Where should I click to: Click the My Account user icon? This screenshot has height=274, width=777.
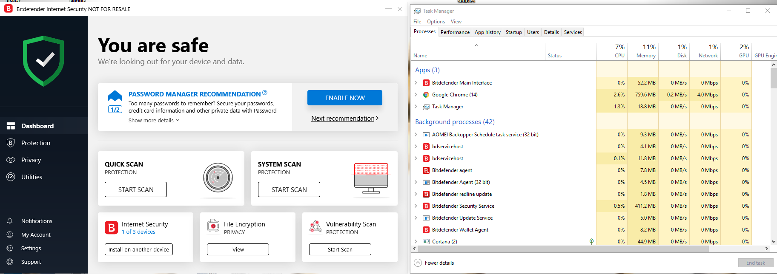(x=10, y=235)
